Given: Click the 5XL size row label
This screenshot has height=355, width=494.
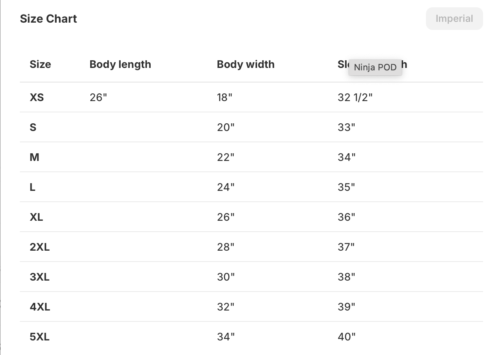Looking at the screenshot, I should 40,337.
